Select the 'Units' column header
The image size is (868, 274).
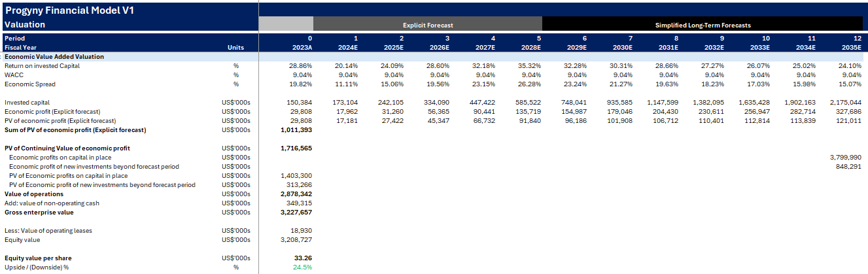pyautogui.click(x=235, y=48)
